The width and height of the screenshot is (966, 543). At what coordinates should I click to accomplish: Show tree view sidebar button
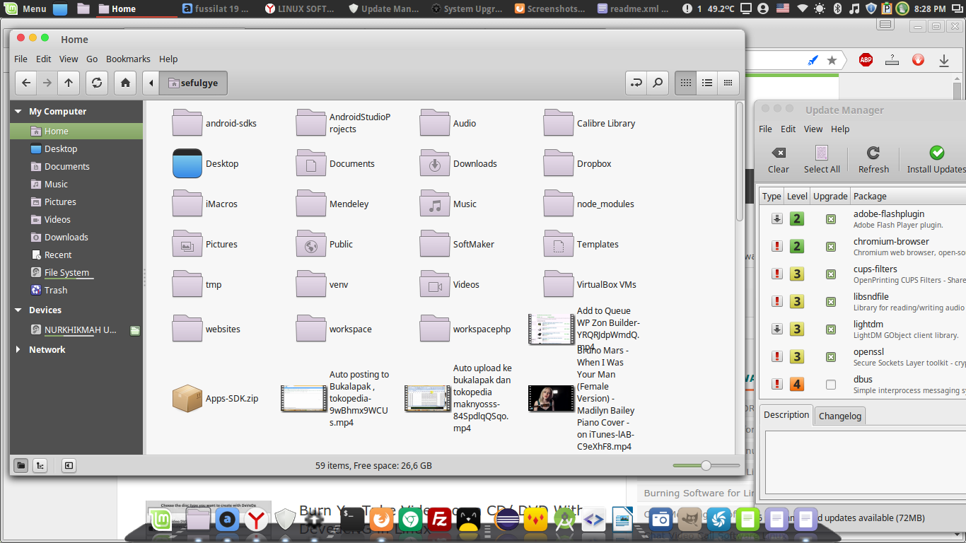tap(40, 465)
